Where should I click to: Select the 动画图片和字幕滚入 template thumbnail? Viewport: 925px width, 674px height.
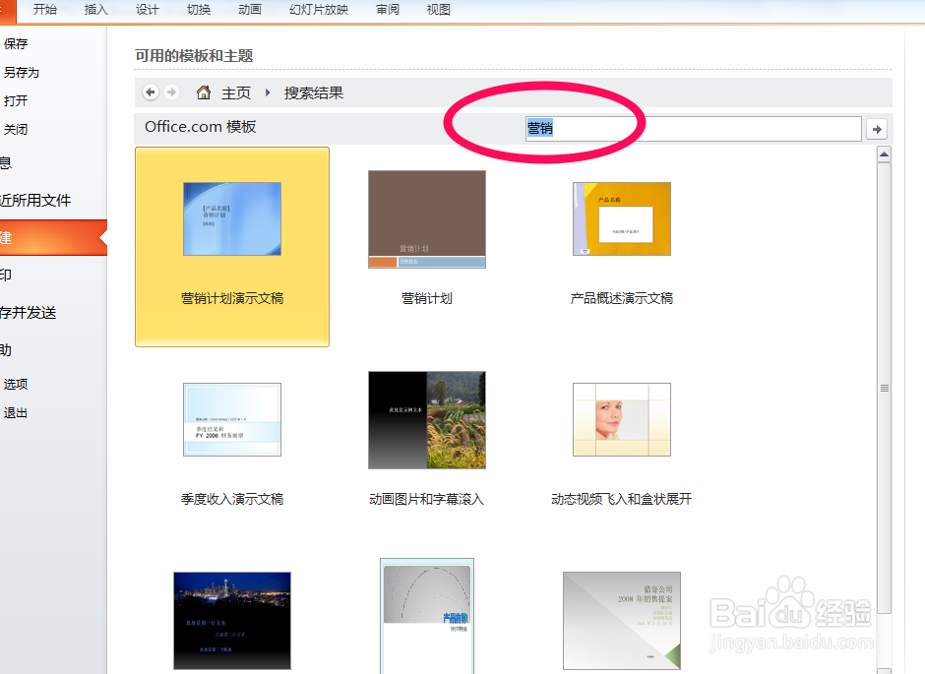pos(427,420)
